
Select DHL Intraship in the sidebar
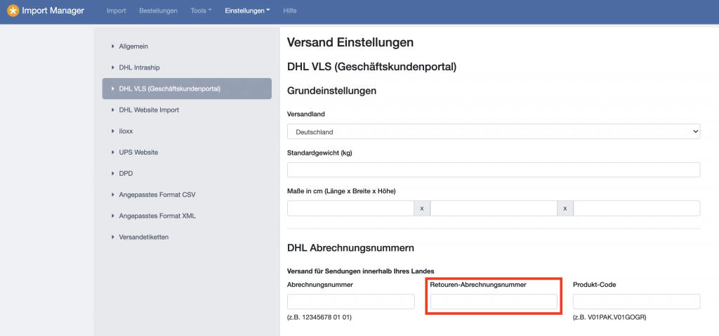(140, 67)
